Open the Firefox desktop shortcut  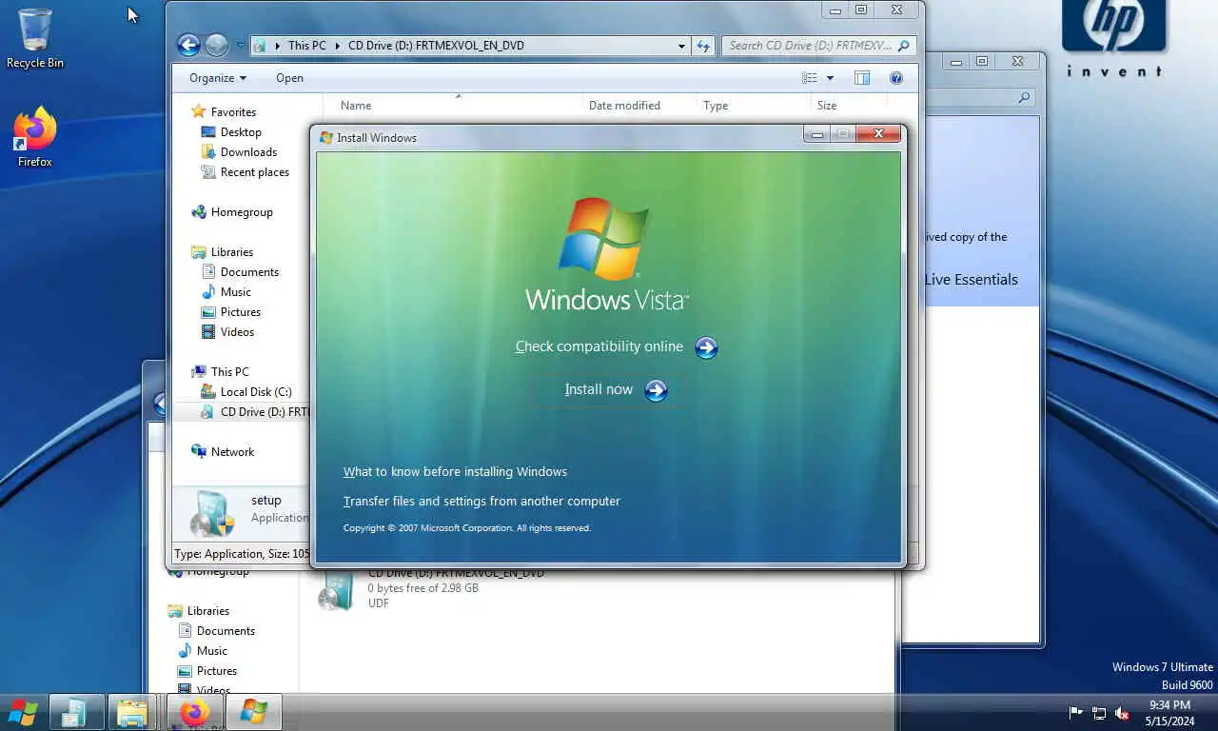click(35, 138)
